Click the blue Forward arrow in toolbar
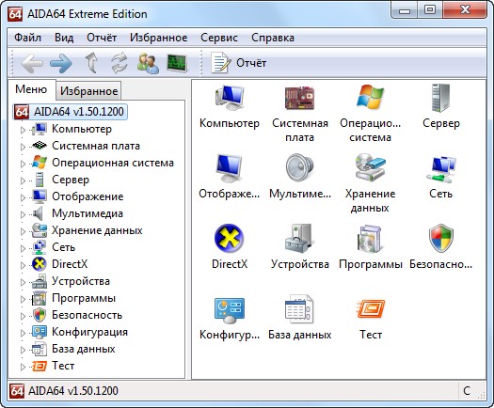The height and width of the screenshot is (408, 494). point(61,63)
